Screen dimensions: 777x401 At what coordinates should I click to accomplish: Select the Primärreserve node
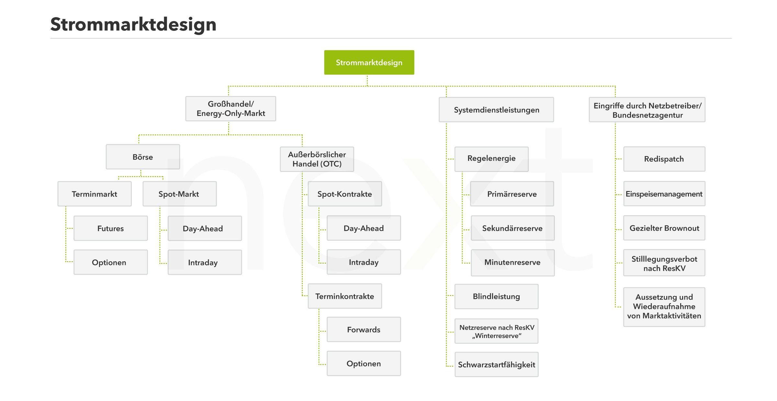pos(512,194)
